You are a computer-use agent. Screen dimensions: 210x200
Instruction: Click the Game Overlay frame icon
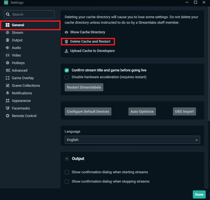click(x=8, y=78)
